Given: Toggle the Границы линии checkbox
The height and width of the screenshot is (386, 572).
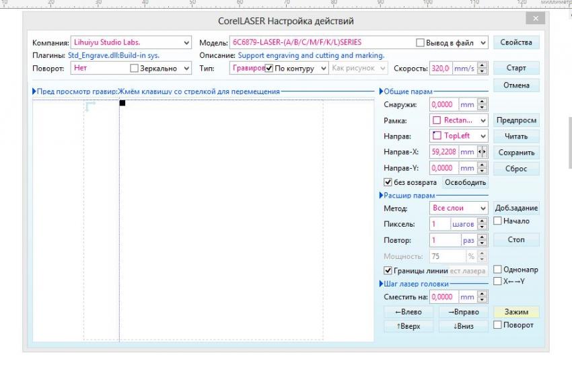Looking at the screenshot, I should (x=388, y=270).
